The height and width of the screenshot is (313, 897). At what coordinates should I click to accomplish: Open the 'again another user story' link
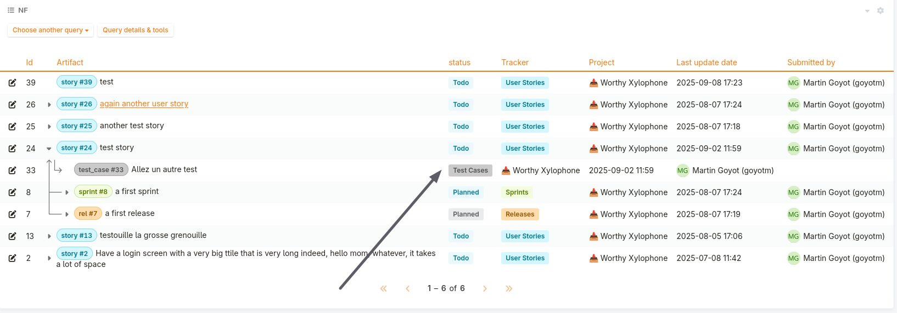144,104
